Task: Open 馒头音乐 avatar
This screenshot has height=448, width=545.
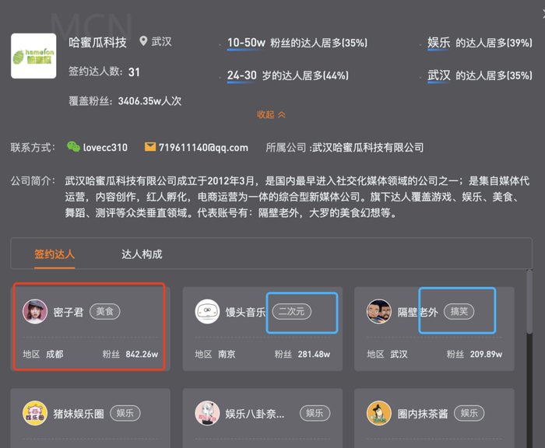Action: point(207,312)
